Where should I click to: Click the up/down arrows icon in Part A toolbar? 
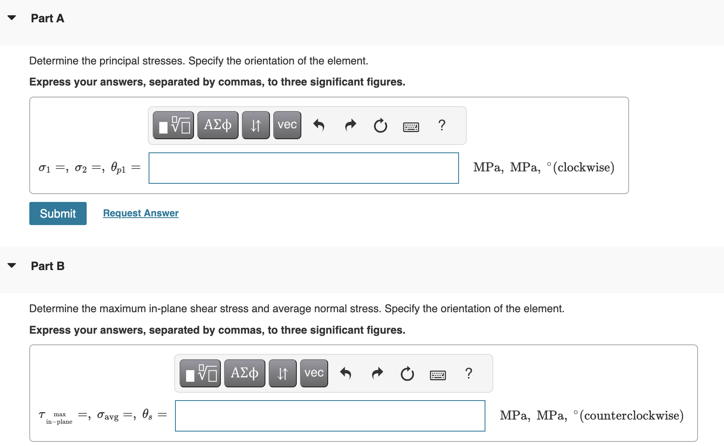[x=255, y=125]
